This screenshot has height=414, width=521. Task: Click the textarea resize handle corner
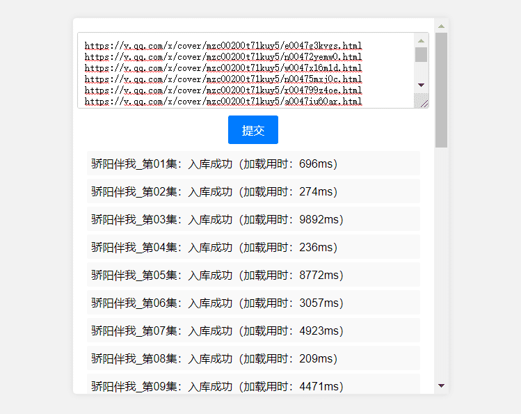424,104
